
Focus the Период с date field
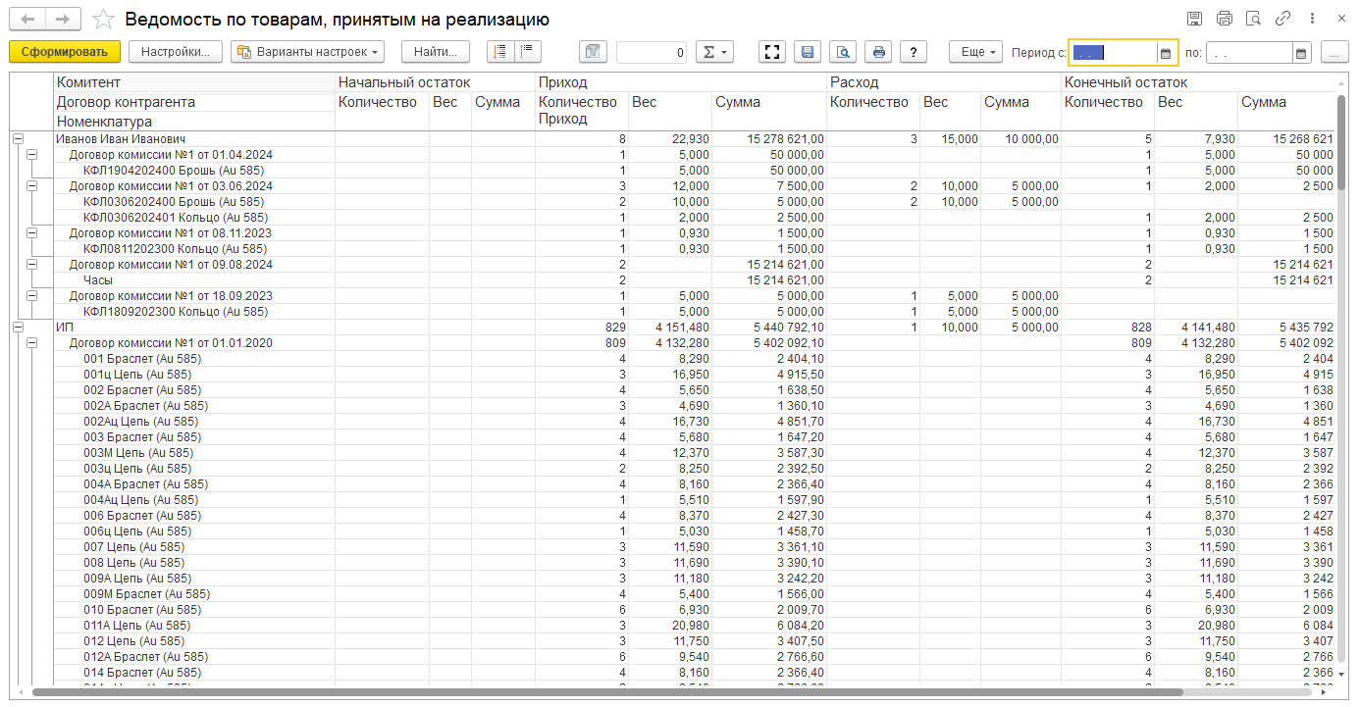[1114, 53]
